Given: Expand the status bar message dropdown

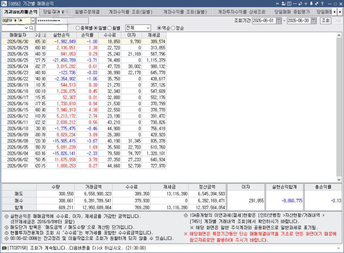Looking at the screenshot, I should tap(339, 248).
